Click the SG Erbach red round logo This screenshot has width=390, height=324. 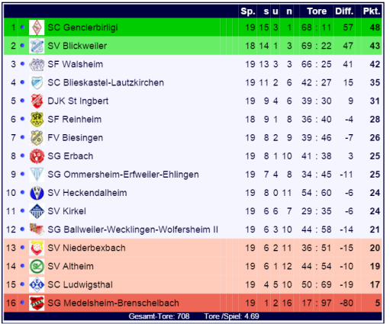pos(37,156)
